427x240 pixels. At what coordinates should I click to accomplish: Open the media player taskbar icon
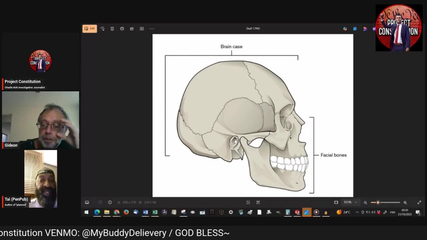coord(316,212)
